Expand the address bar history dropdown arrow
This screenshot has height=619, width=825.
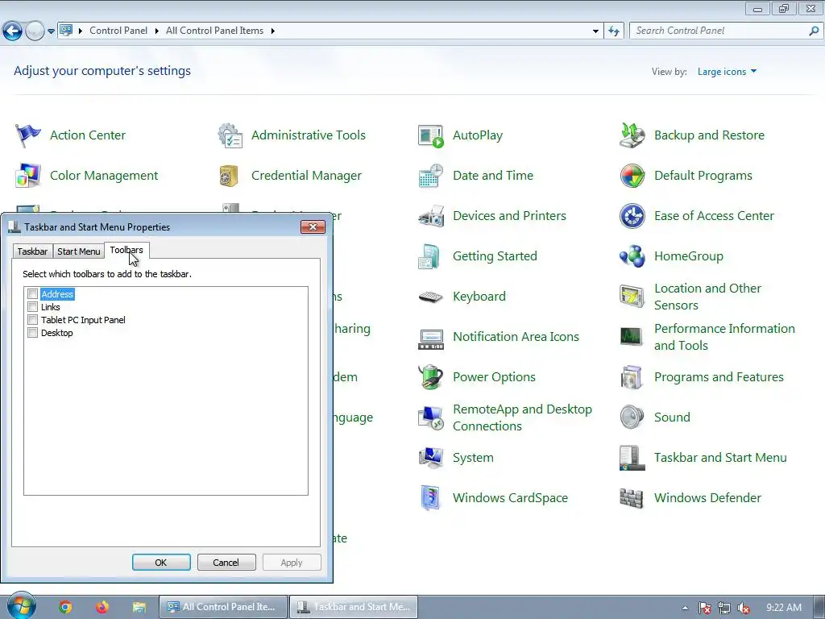tap(595, 31)
